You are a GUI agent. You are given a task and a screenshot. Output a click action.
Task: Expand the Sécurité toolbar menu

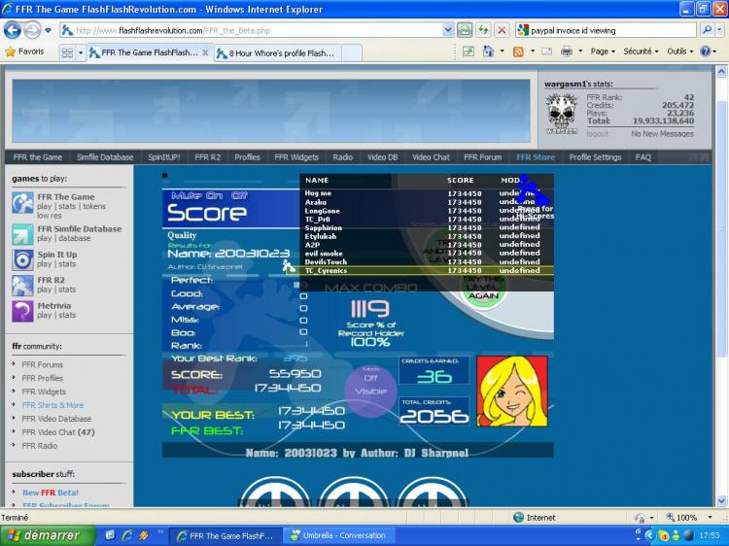tap(641, 51)
